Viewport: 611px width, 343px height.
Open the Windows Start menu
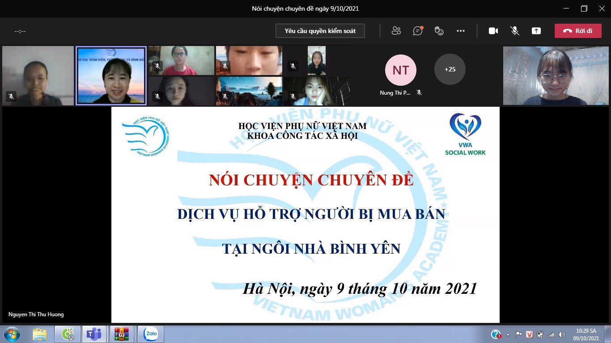click(x=11, y=334)
